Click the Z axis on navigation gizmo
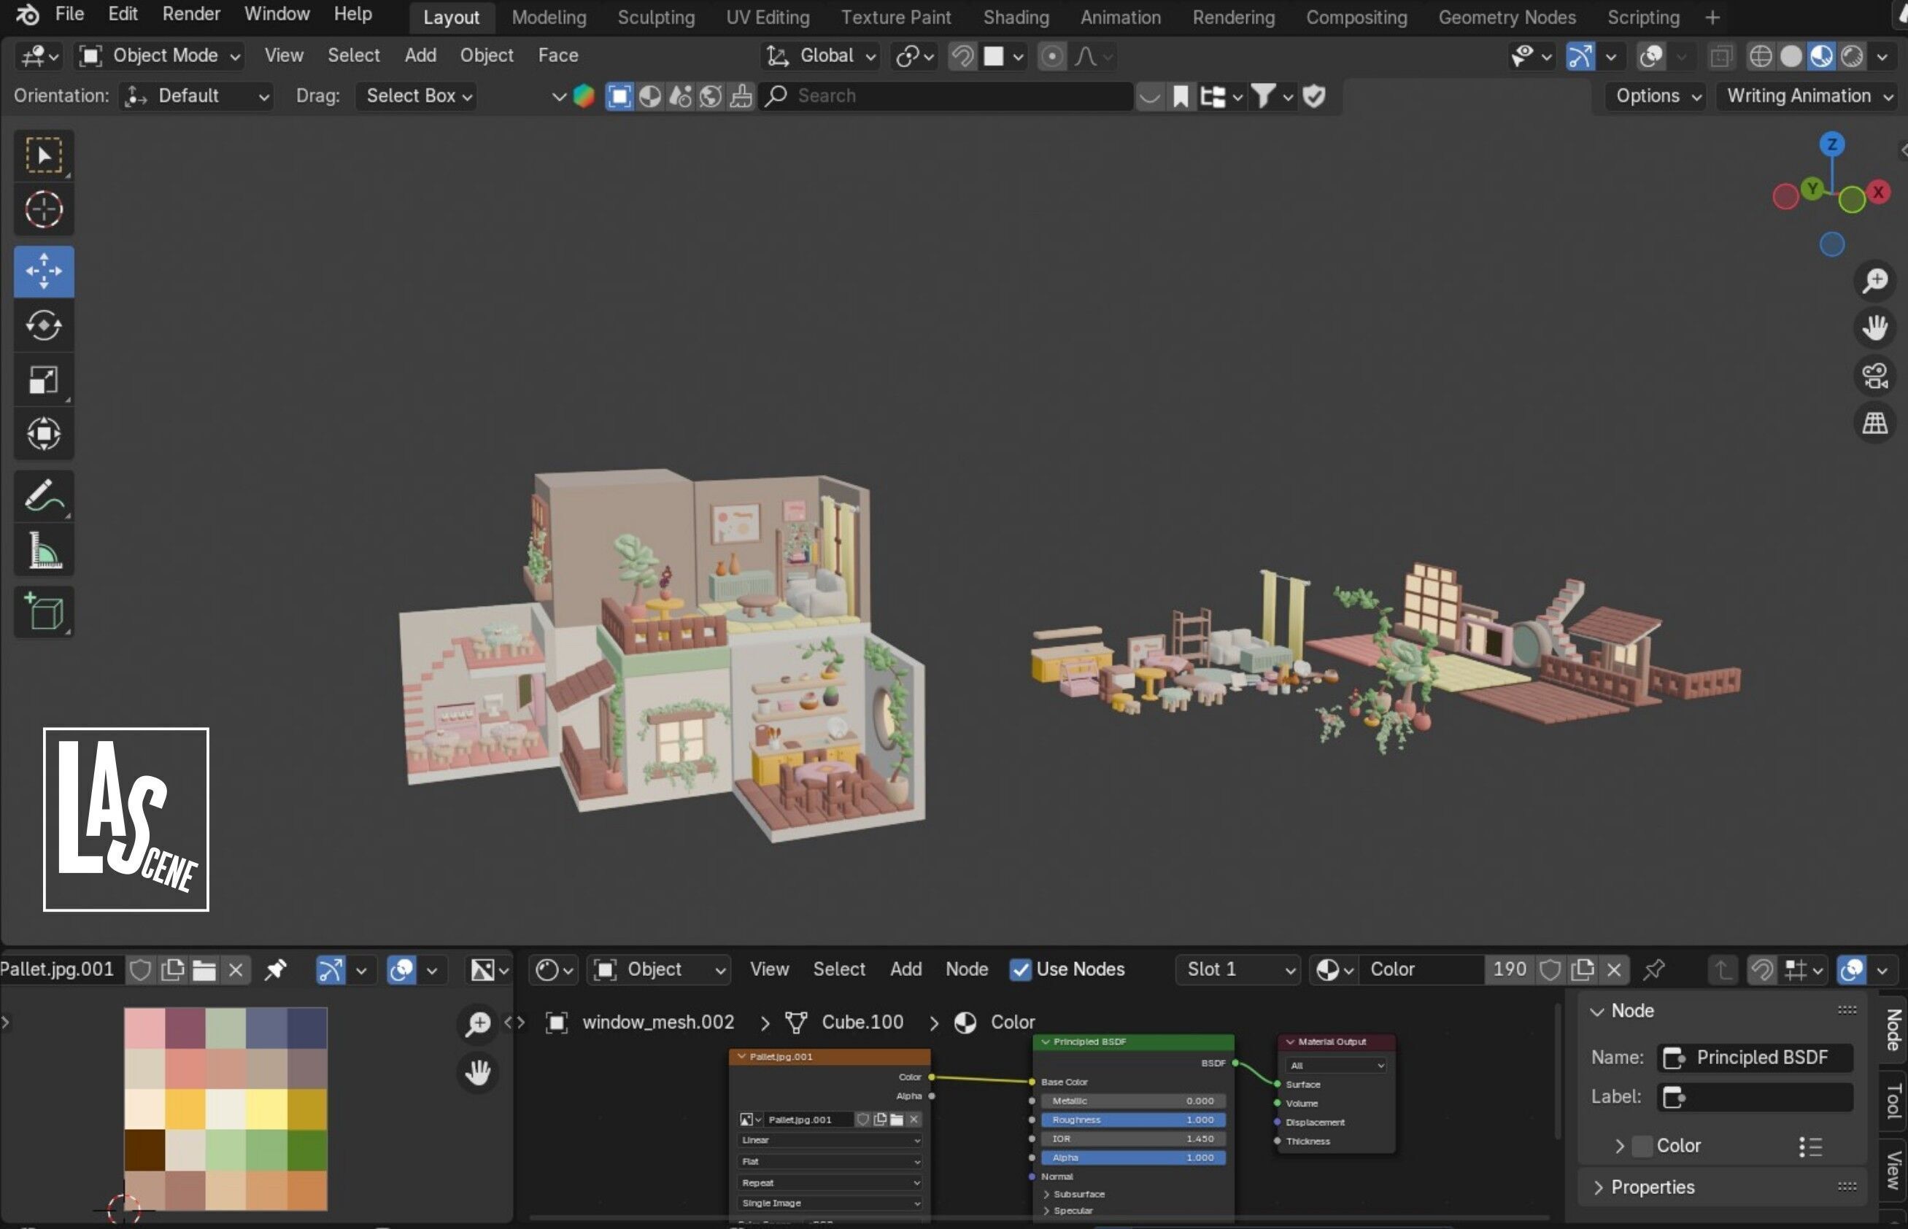1908x1229 pixels. pos(1832,144)
